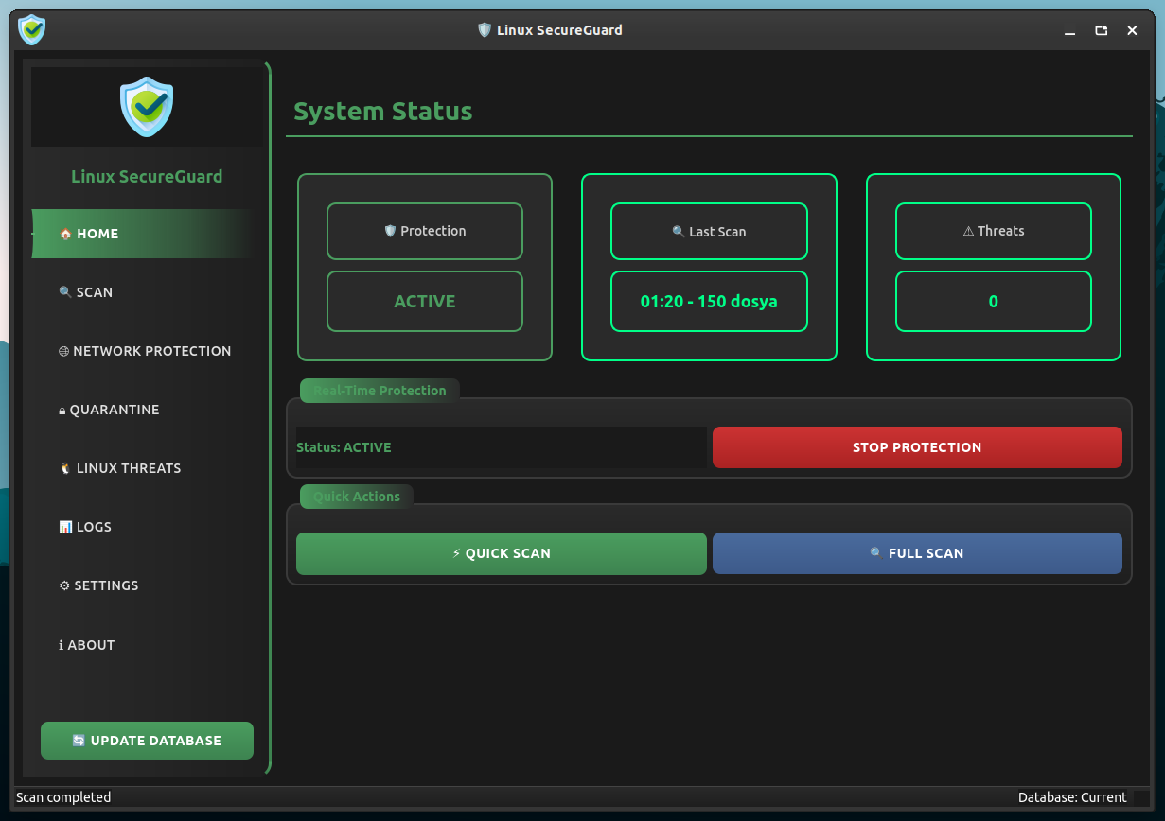The width and height of the screenshot is (1165, 821).
Task: Click the chart icon next to LOGS
Action: (x=65, y=527)
